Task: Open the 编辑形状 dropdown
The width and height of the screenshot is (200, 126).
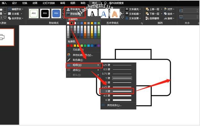Action: pyautogui.click(x=16, y=9)
